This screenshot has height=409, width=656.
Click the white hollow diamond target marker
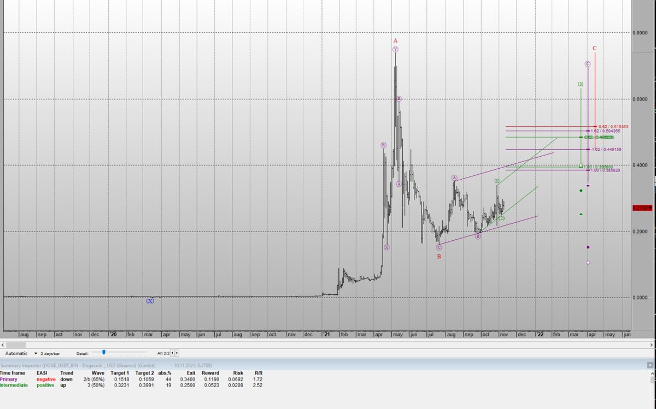click(588, 263)
